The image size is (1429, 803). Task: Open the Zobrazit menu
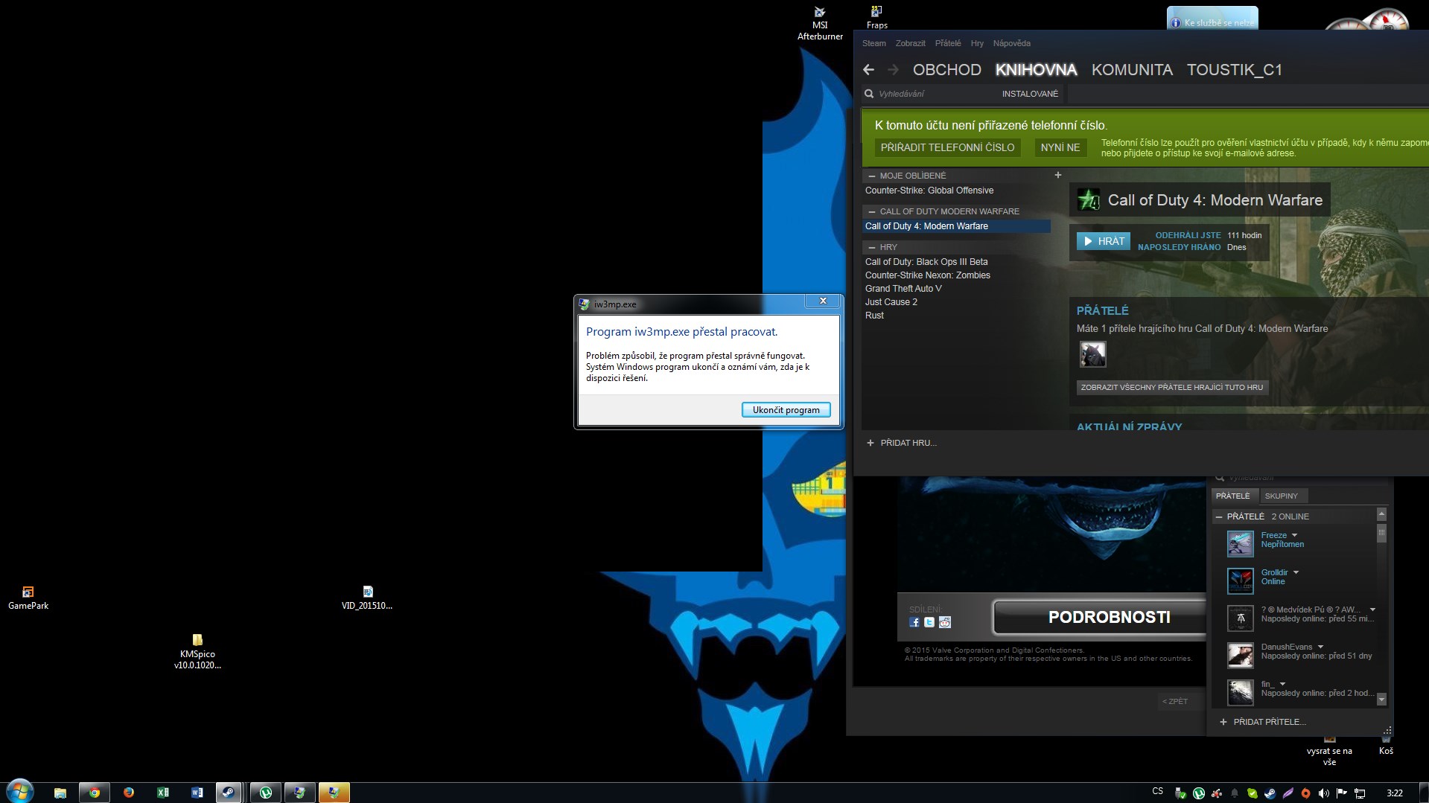click(910, 43)
